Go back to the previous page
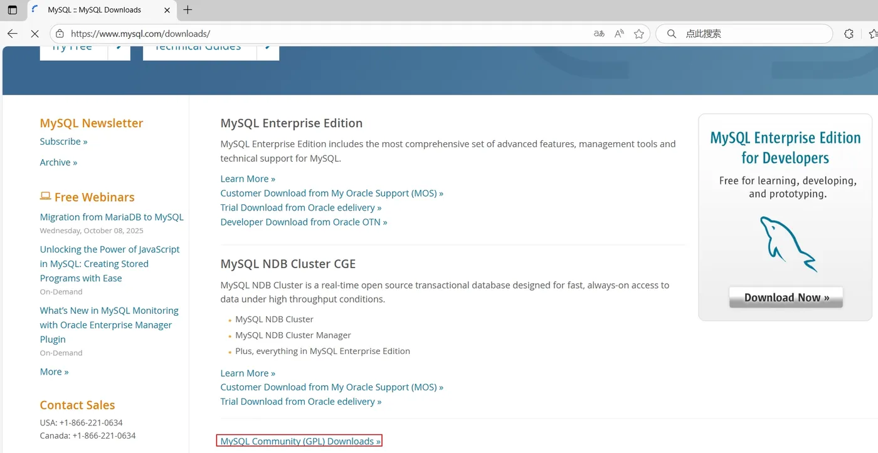Viewport: 878px width, 453px height. click(x=13, y=34)
